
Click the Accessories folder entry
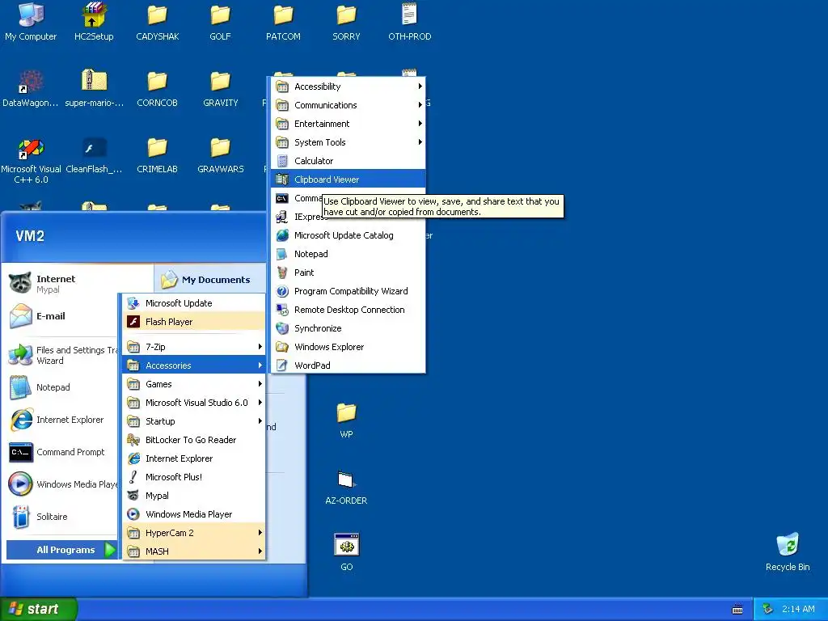pyautogui.click(x=194, y=365)
